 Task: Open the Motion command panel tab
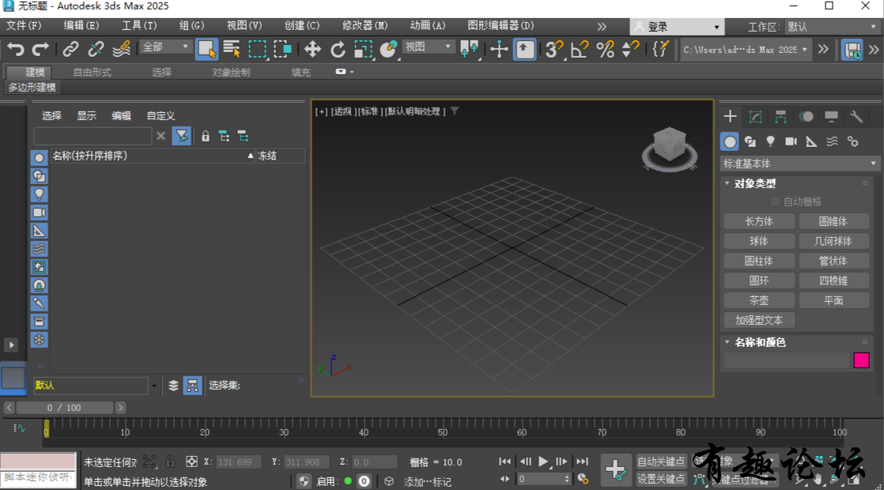coord(807,117)
